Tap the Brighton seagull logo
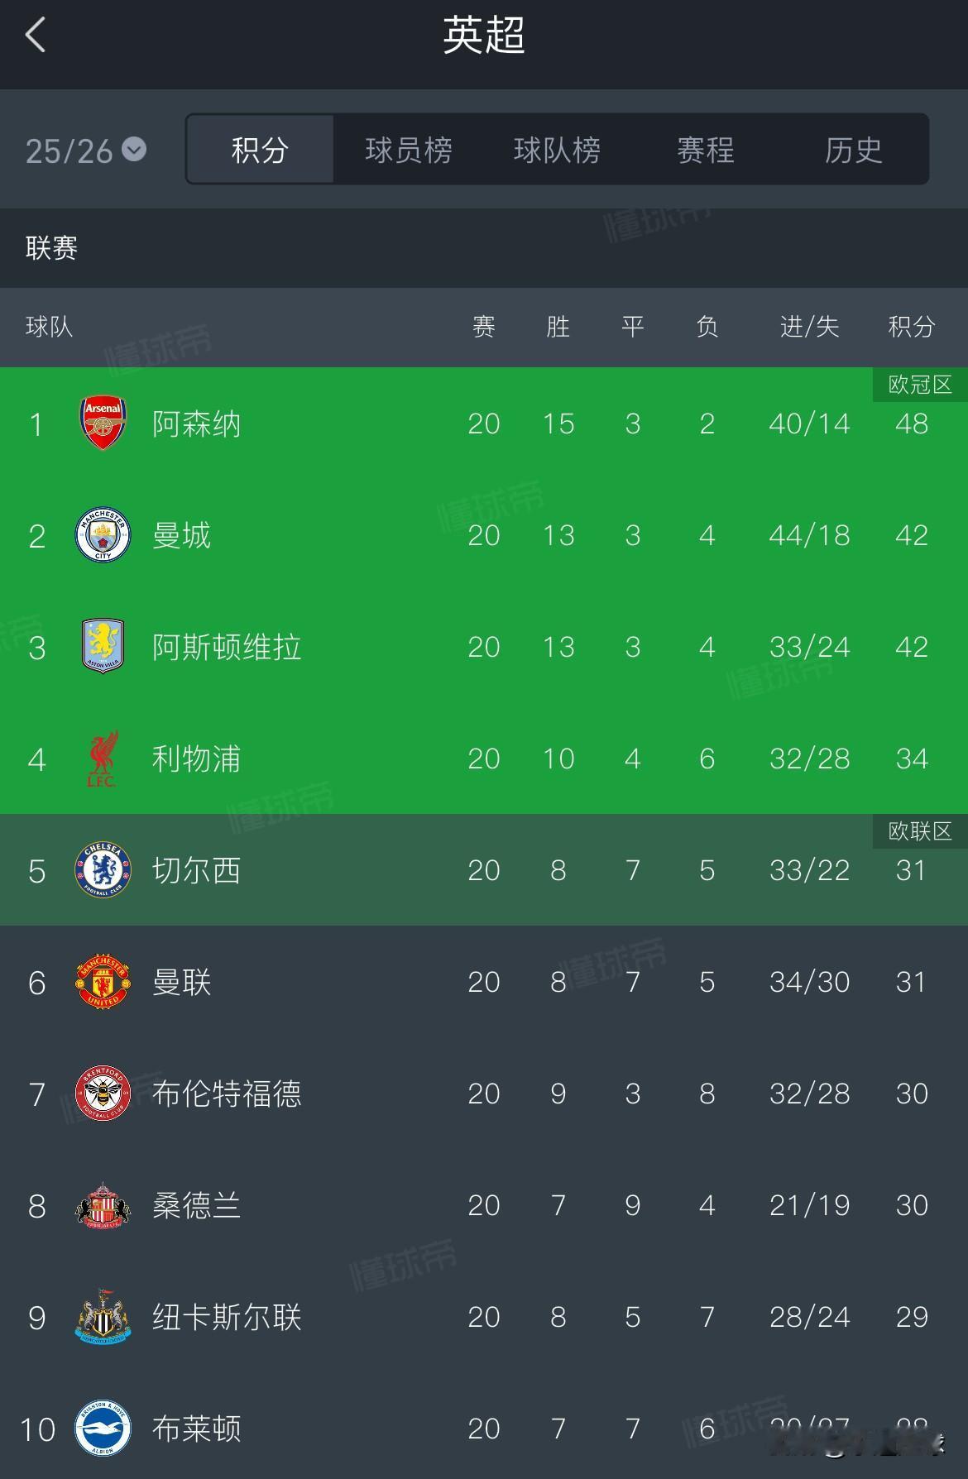Image resolution: width=968 pixels, height=1479 pixels. 103,1429
